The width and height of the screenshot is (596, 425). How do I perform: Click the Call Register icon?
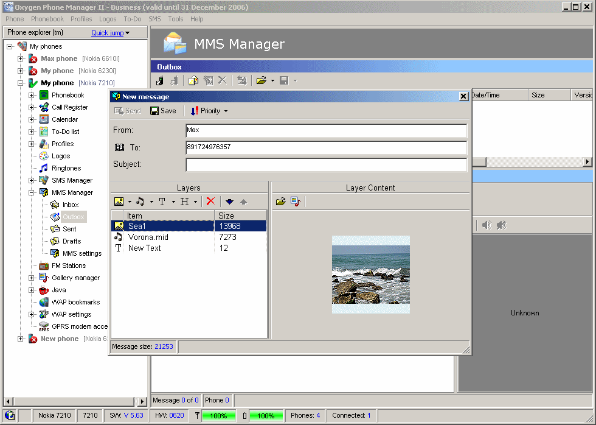pyautogui.click(x=44, y=107)
